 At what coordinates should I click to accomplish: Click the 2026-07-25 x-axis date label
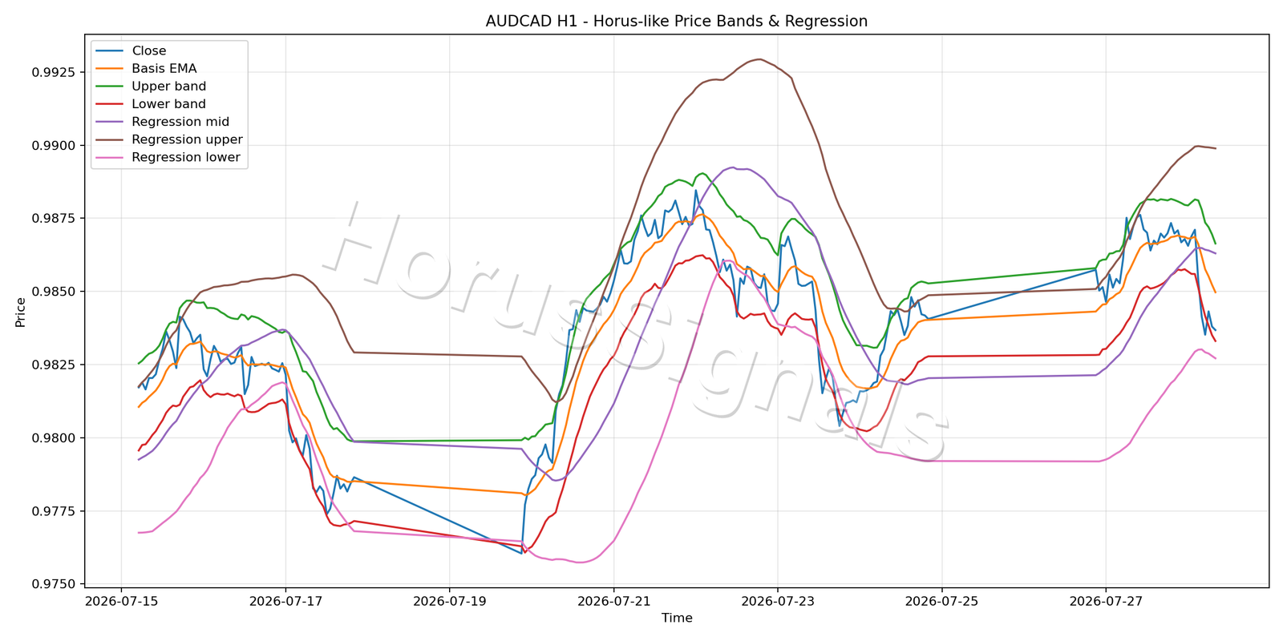point(941,601)
